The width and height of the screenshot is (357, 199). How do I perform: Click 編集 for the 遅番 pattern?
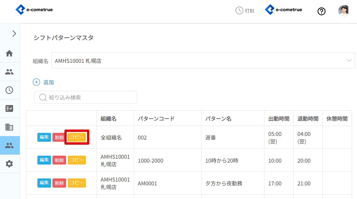click(x=44, y=137)
